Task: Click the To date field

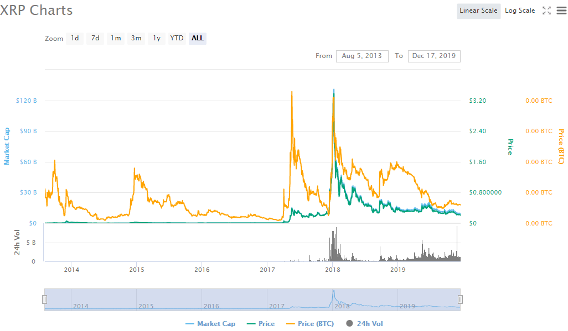Action: (434, 56)
